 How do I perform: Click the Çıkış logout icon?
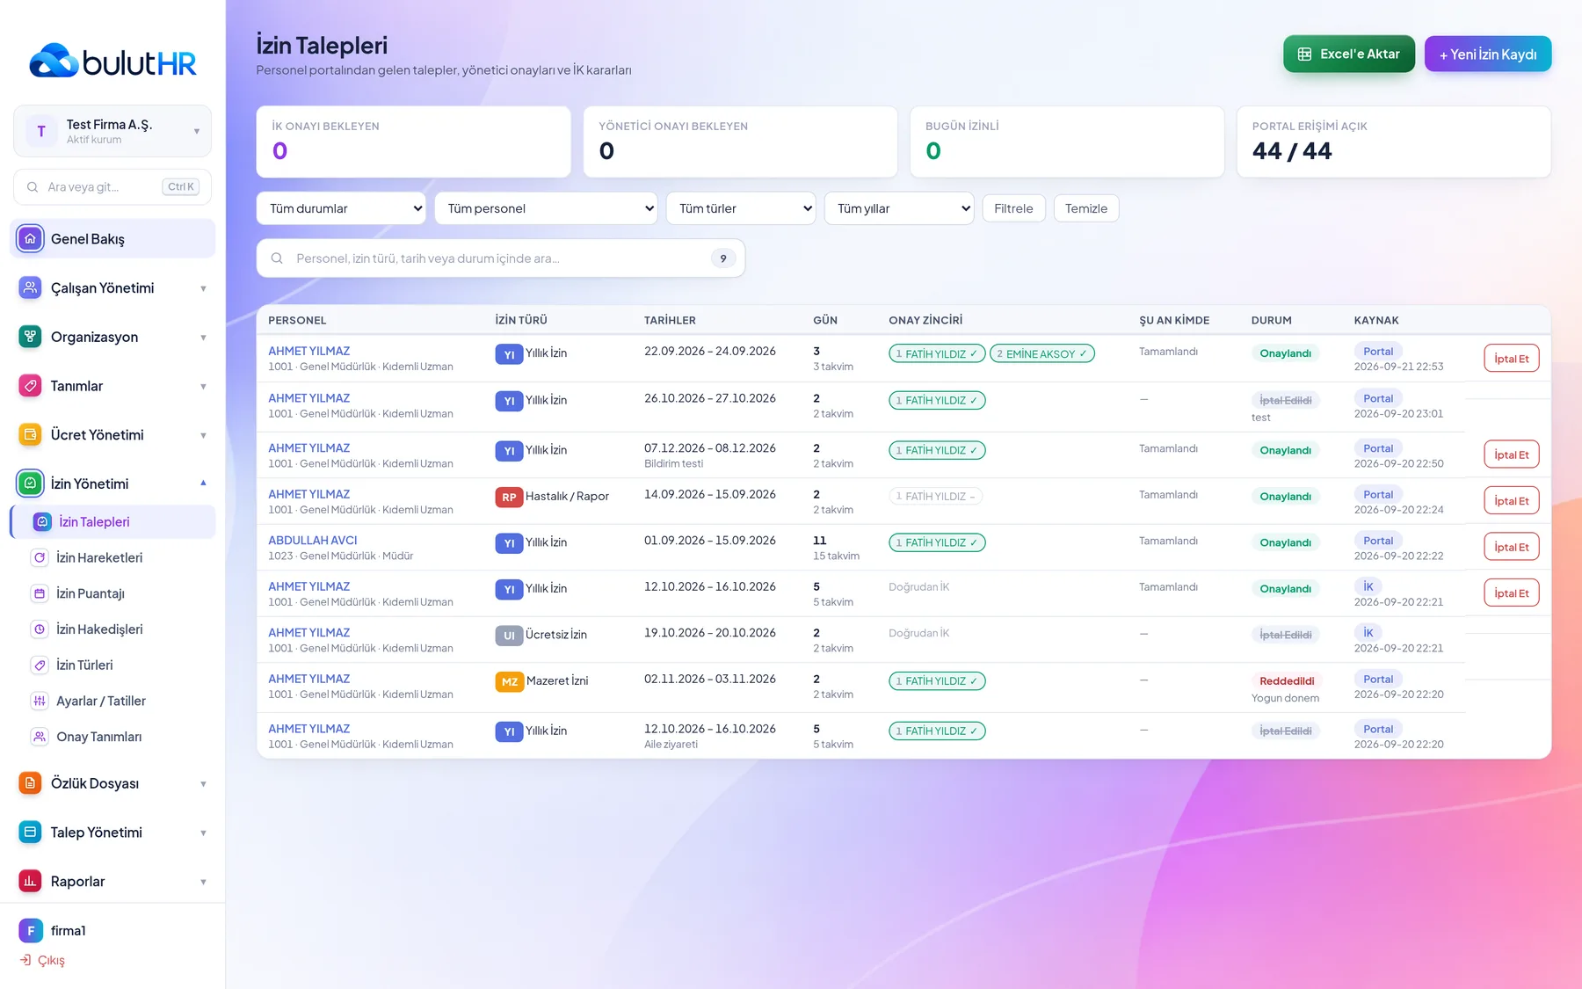(x=25, y=960)
